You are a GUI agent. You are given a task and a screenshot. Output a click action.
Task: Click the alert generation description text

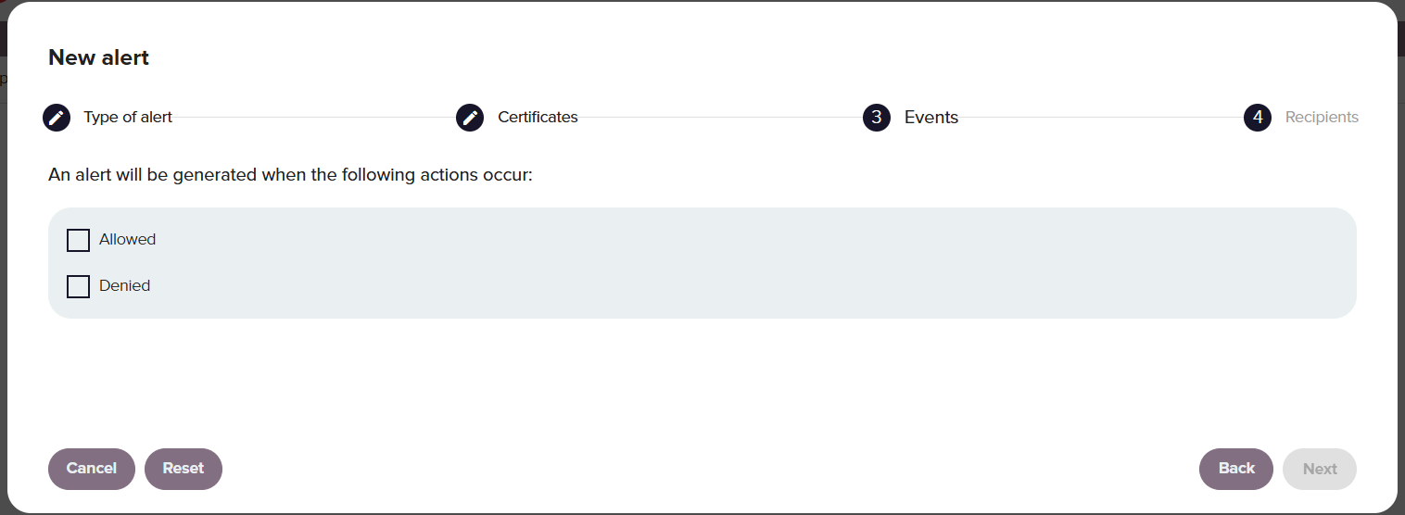coord(291,174)
